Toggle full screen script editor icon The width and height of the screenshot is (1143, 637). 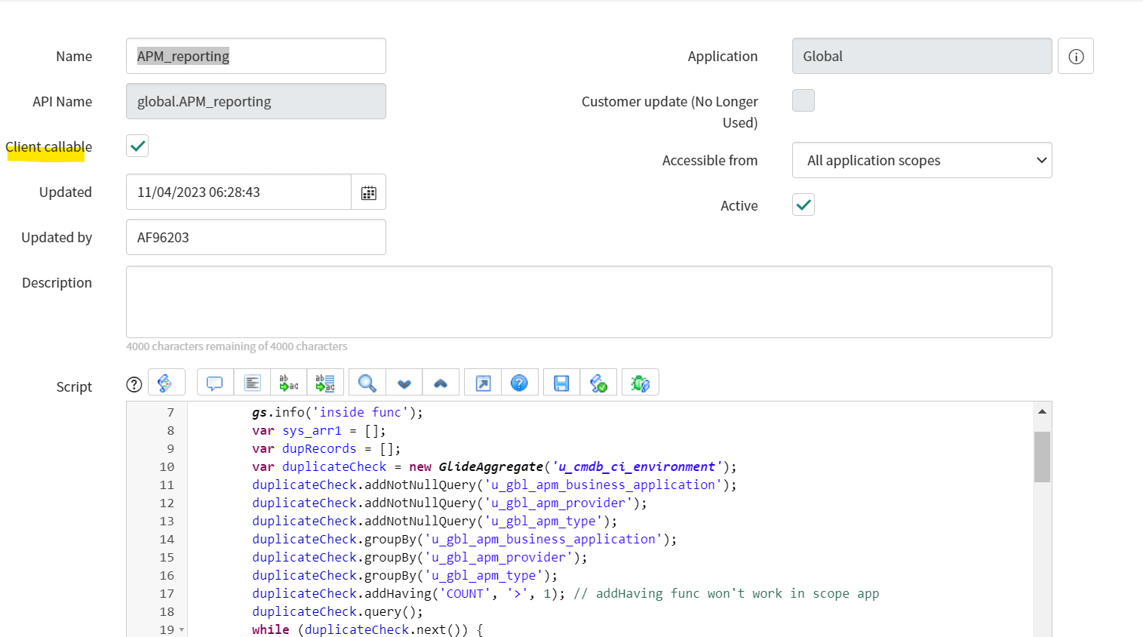(483, 383)
